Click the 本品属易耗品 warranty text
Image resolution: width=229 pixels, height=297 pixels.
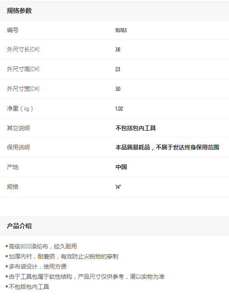(x=167, y=148)
